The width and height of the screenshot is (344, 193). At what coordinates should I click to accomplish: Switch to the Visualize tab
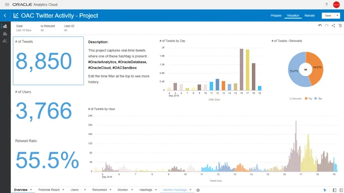293,16
